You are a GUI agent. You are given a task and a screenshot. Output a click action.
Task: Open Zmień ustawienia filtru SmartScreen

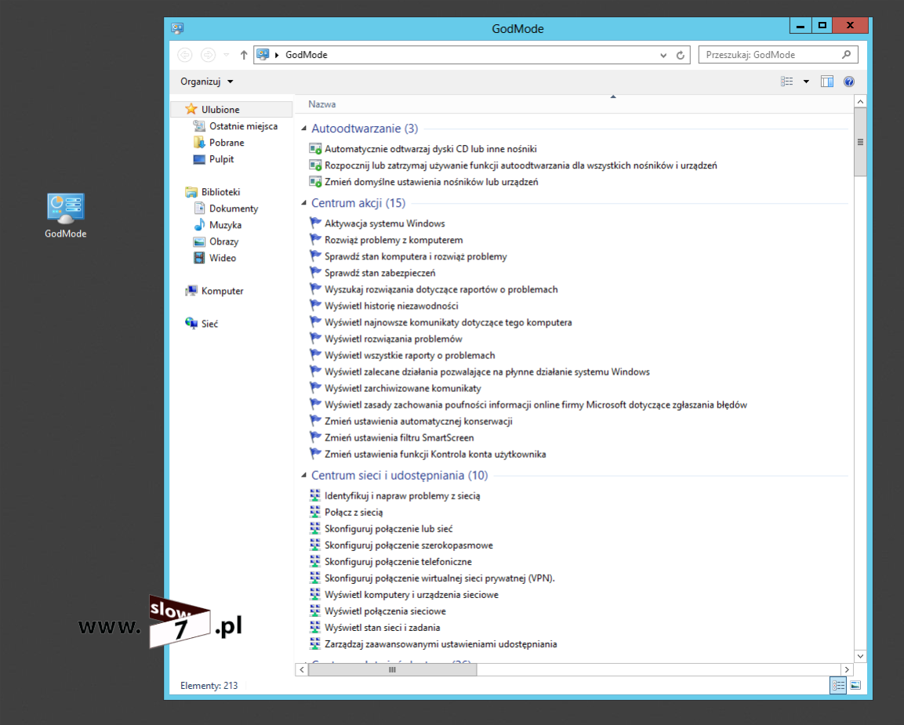399,438
